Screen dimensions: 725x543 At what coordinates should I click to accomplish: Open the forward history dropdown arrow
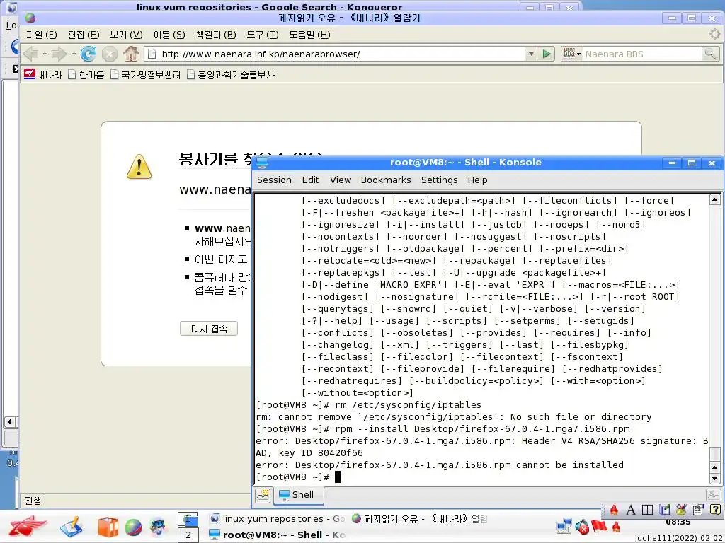(74, 54)
